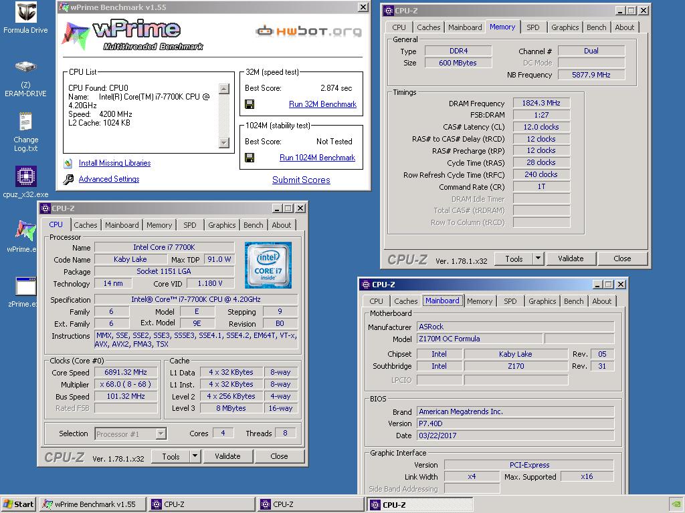Open About tab in the CPU window
The width and height of the screenshot is (685, 513).
[x=282, y=225]
